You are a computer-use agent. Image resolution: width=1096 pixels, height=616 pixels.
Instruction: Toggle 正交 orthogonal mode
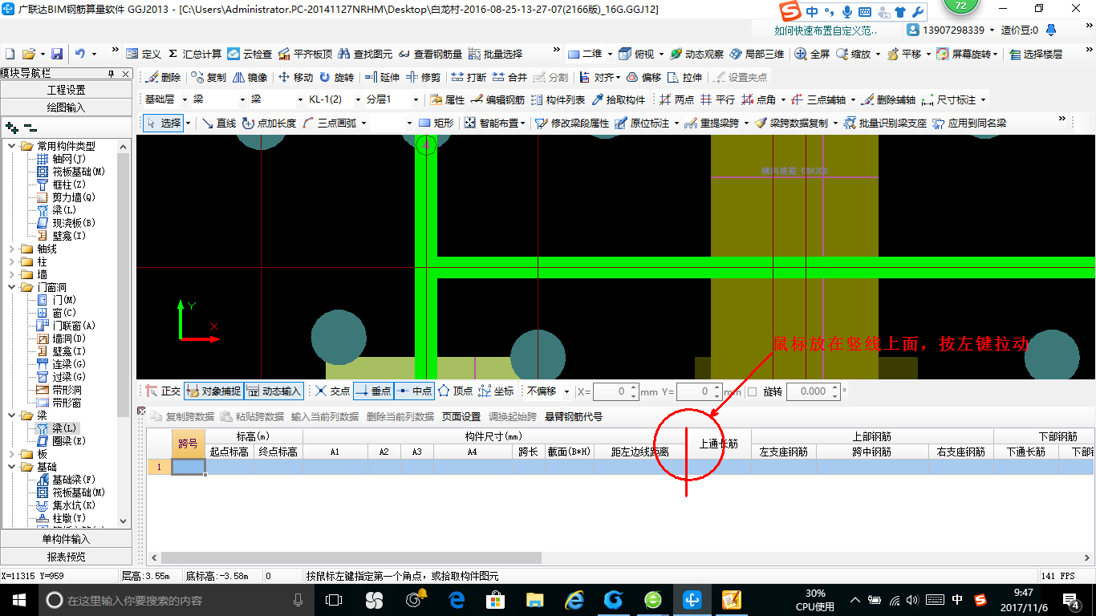tap(163, 391)
